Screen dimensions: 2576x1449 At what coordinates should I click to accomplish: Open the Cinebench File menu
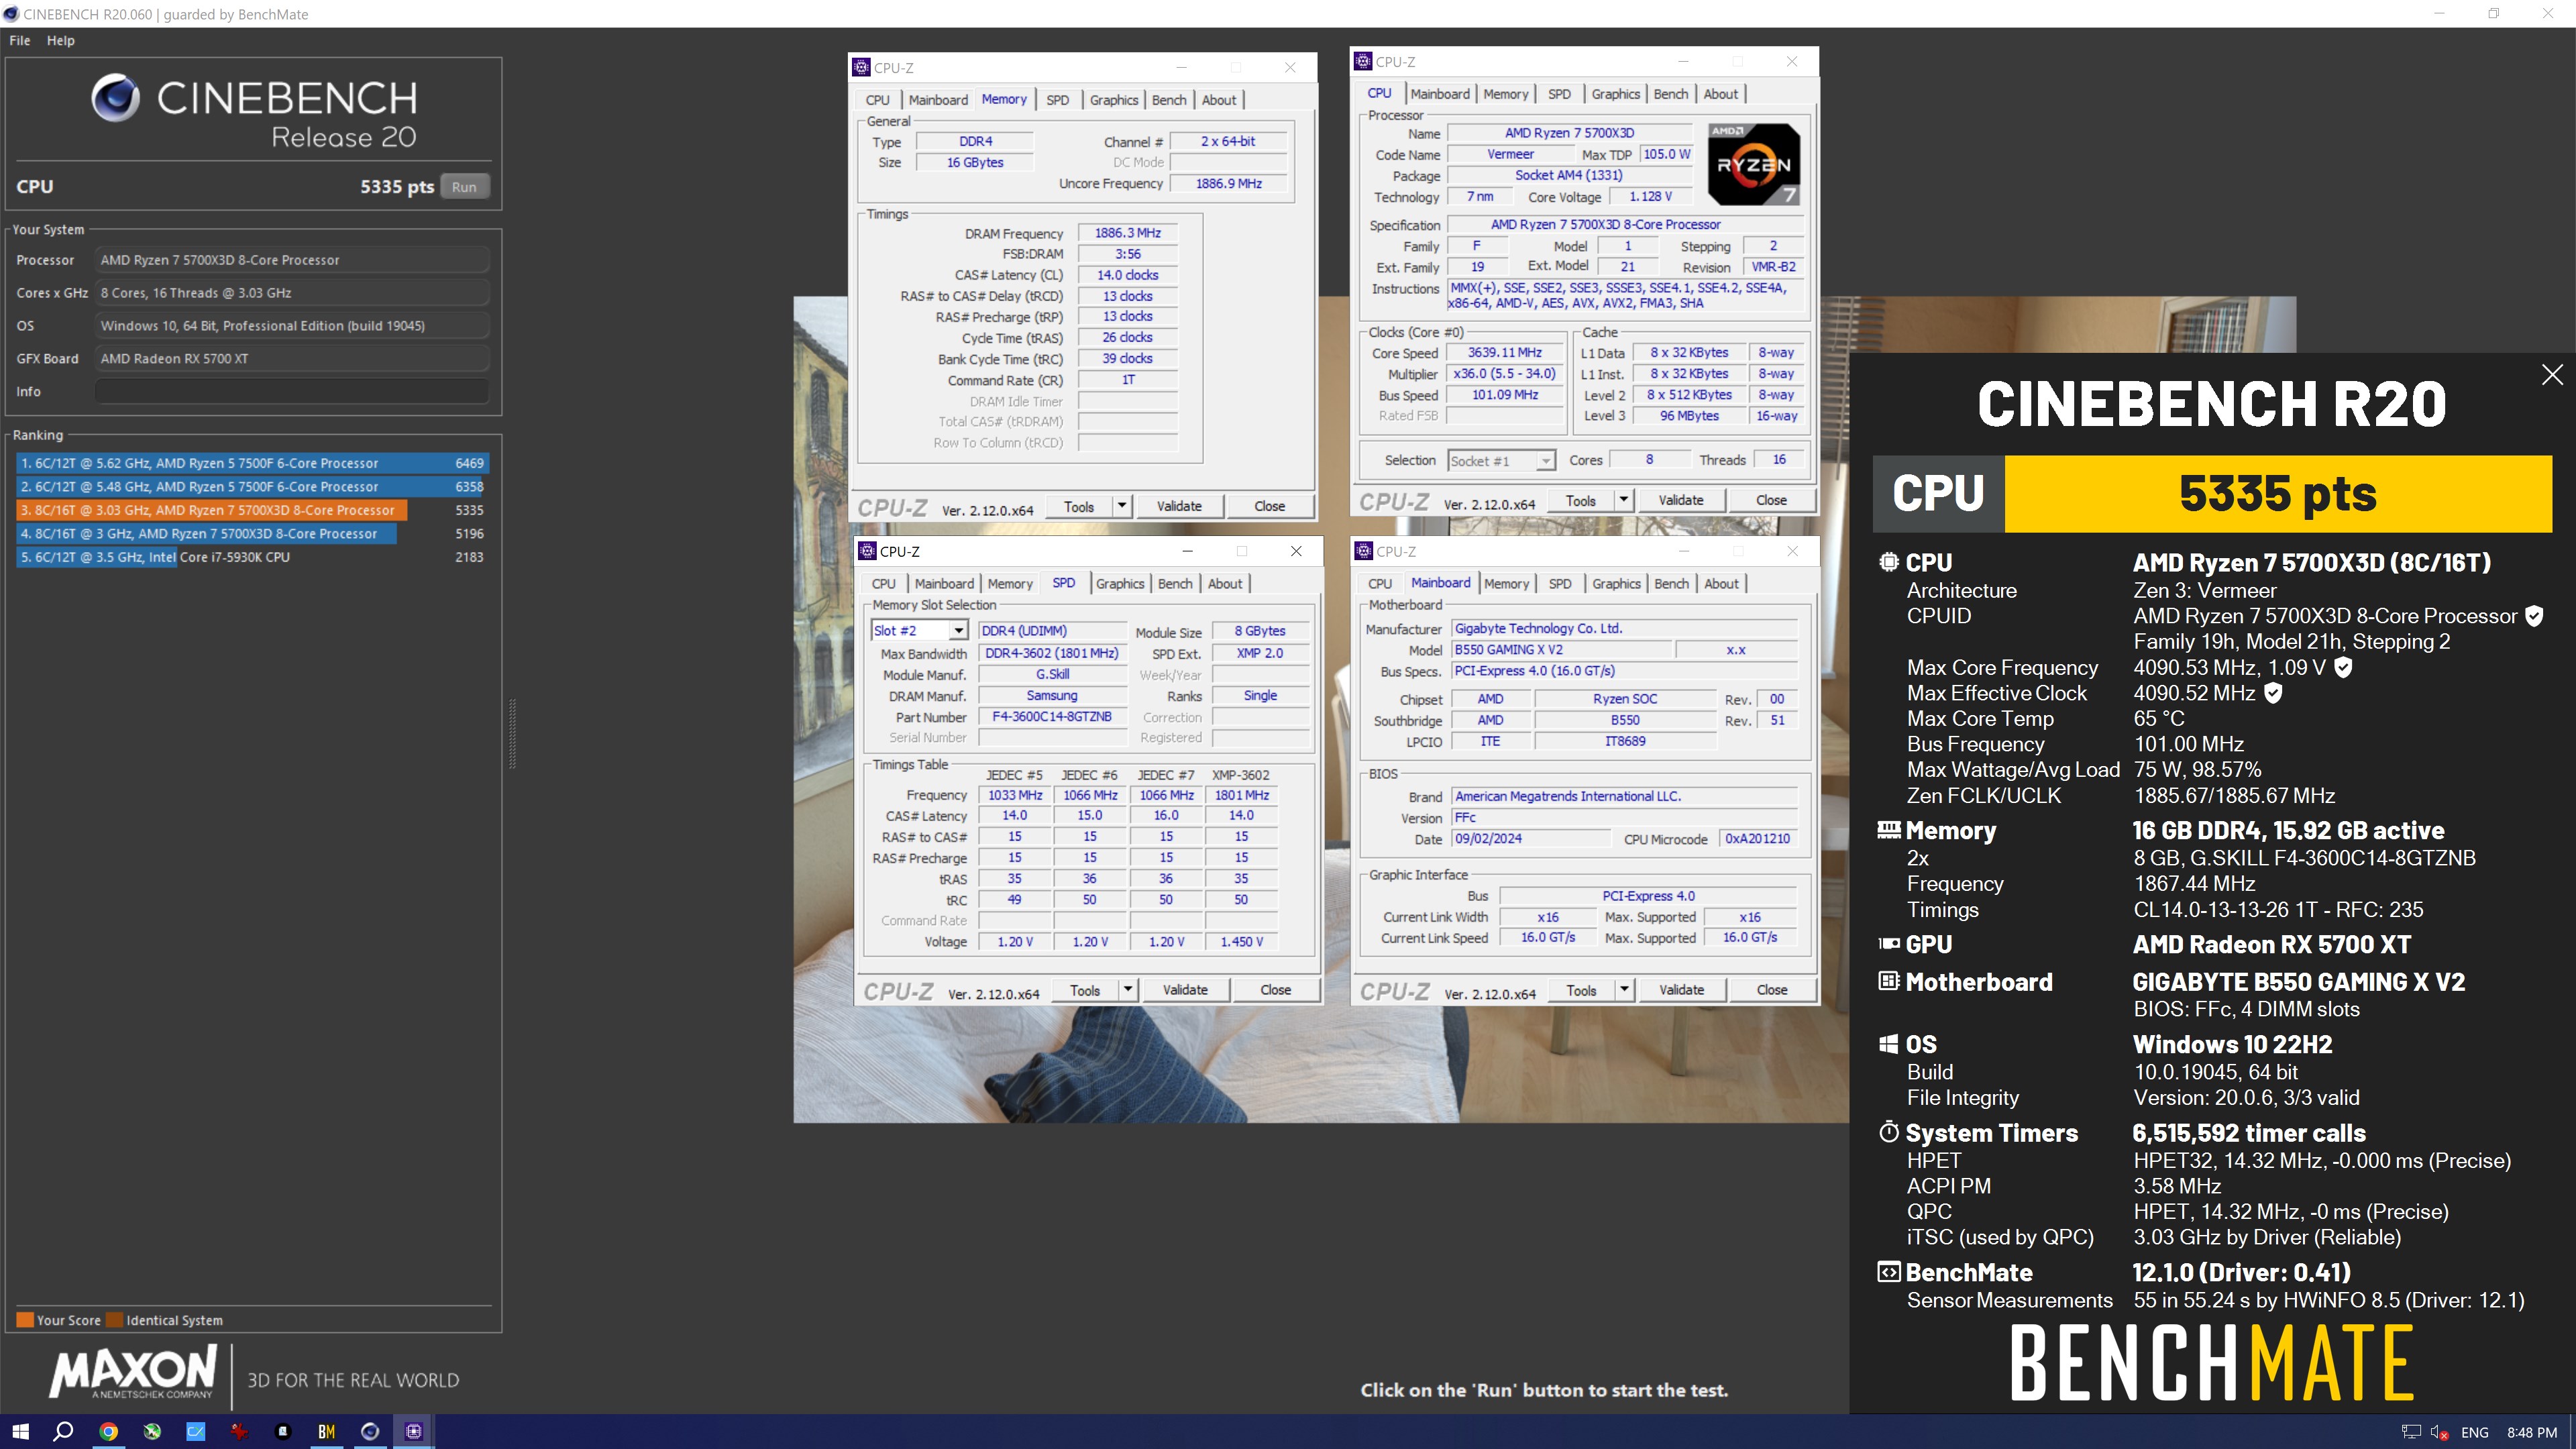pos(20,40)
